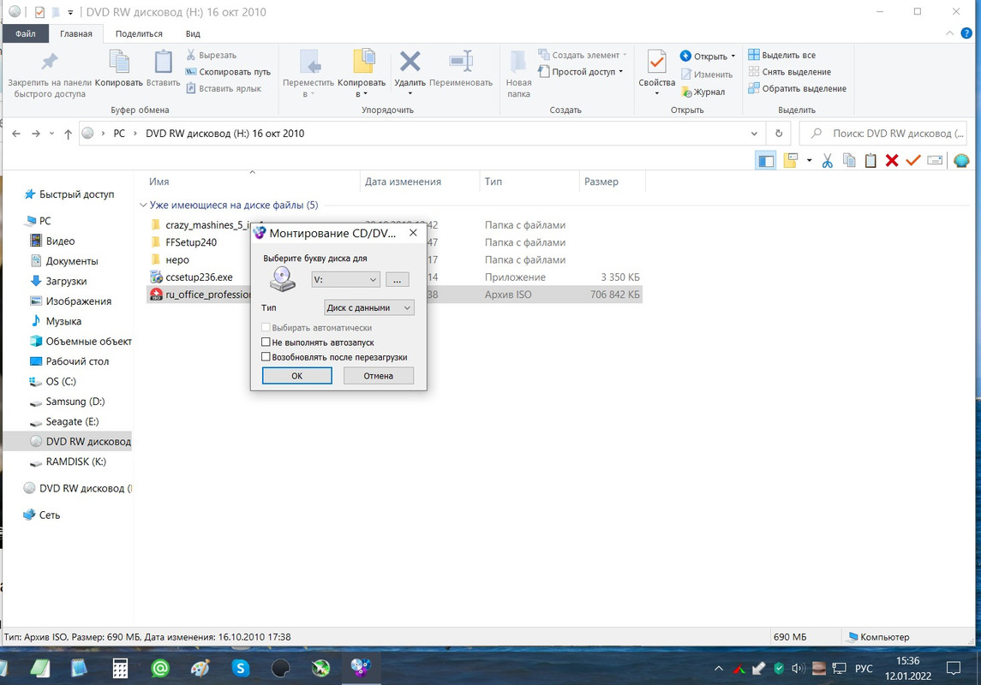The image size is (981, 685).
Task: Click the globe icon in the extra toolbar
Action: point(961,161)
